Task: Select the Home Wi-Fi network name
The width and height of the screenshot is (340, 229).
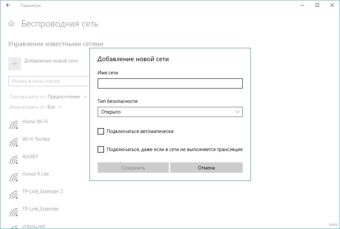Action: tap(35, 122)
